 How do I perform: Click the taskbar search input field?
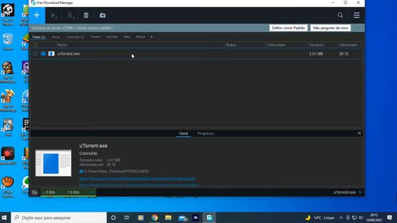coord(59,217)
